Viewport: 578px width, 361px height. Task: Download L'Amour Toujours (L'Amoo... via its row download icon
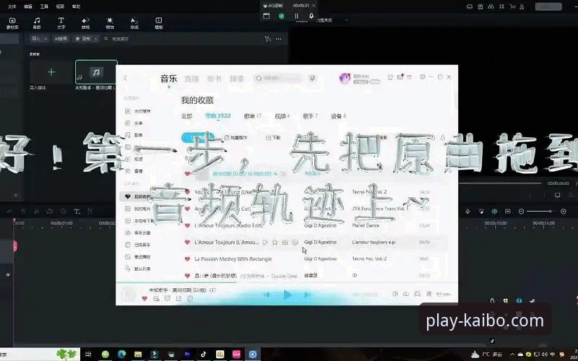point(285,242)
